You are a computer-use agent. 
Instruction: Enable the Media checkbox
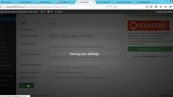point(70,36)
